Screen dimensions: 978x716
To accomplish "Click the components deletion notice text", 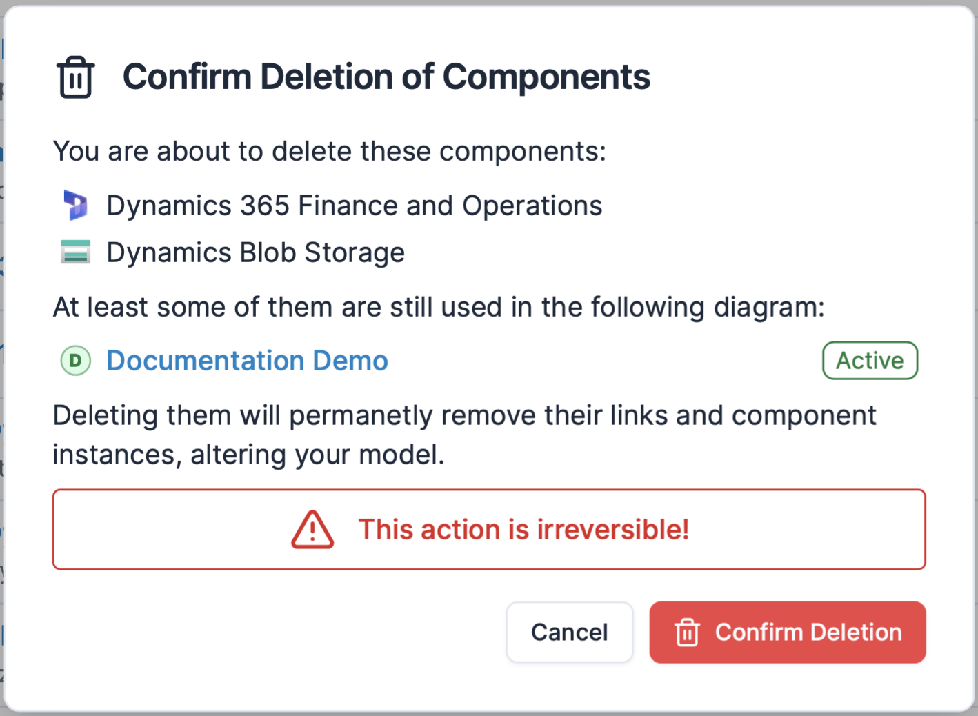I will [x=329, y=151].
